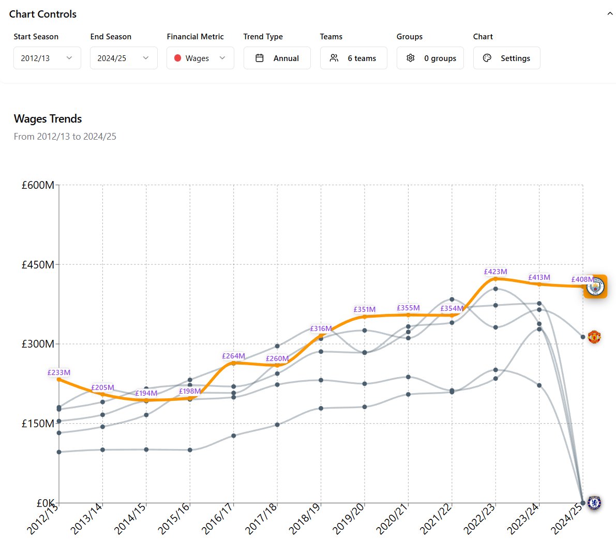
Task: Click the £408M data label
Action: [582, 279]
